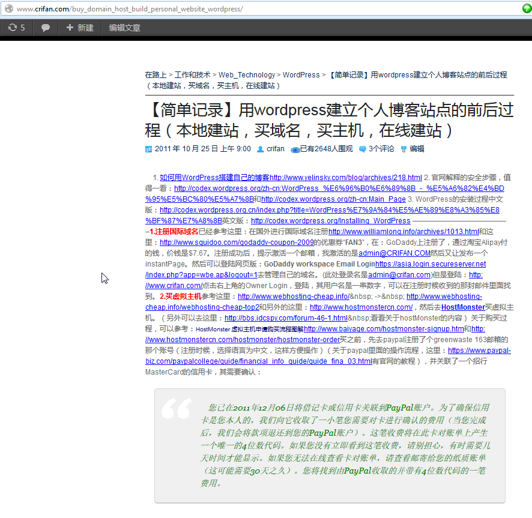532x518 pixels.
Task: Open the baiyage.com hostmonster-signup link
Action: 384,329
